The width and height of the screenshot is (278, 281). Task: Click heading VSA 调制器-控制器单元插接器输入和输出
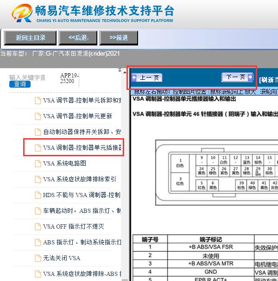pos(184,99)
